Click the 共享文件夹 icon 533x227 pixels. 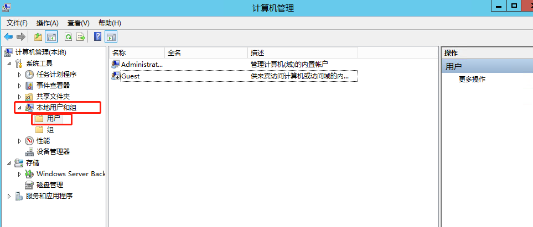pyautogui.click(x=29, y=97)
